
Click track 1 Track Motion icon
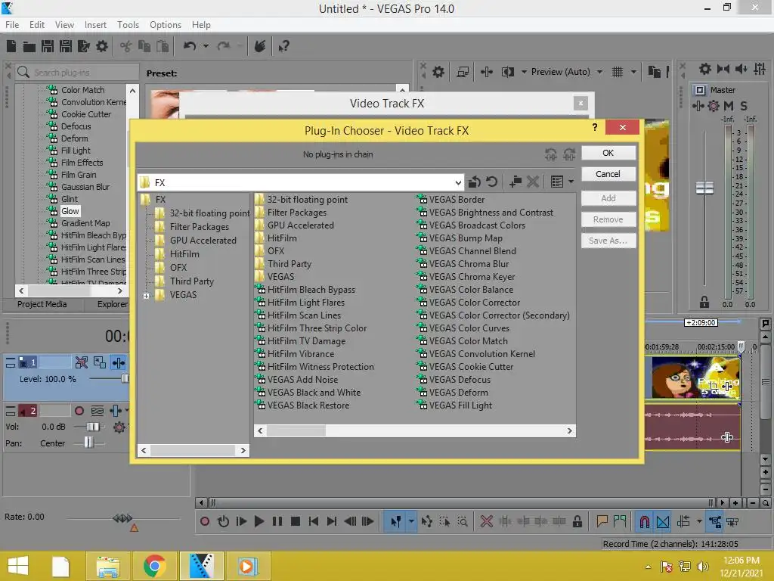(x=100, y=362)
